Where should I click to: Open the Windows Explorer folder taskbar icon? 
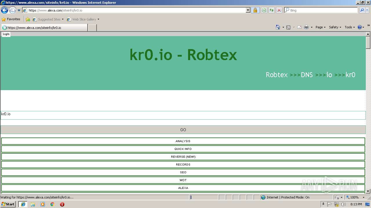[x=33, y=204]
